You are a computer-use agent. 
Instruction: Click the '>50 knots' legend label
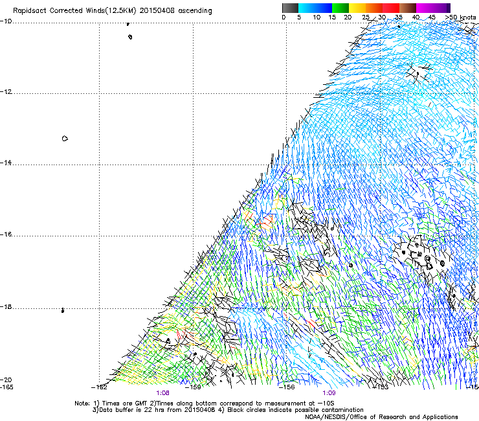click(x=460, y=17)
